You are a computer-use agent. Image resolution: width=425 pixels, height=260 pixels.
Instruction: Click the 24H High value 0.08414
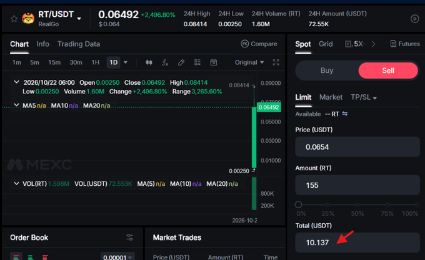(195, 24)
